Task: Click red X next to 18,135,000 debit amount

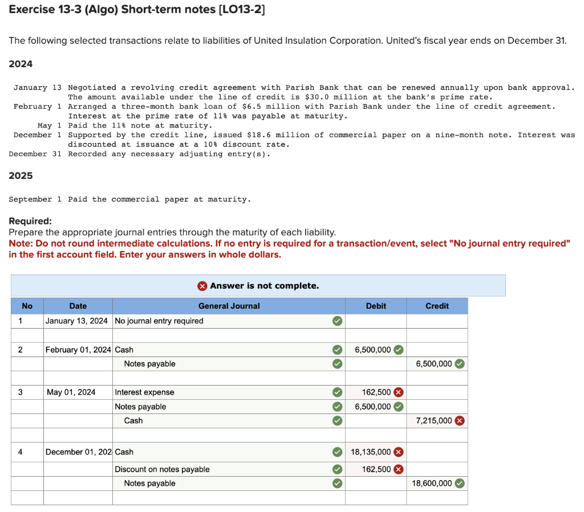Action: [399, 452]
